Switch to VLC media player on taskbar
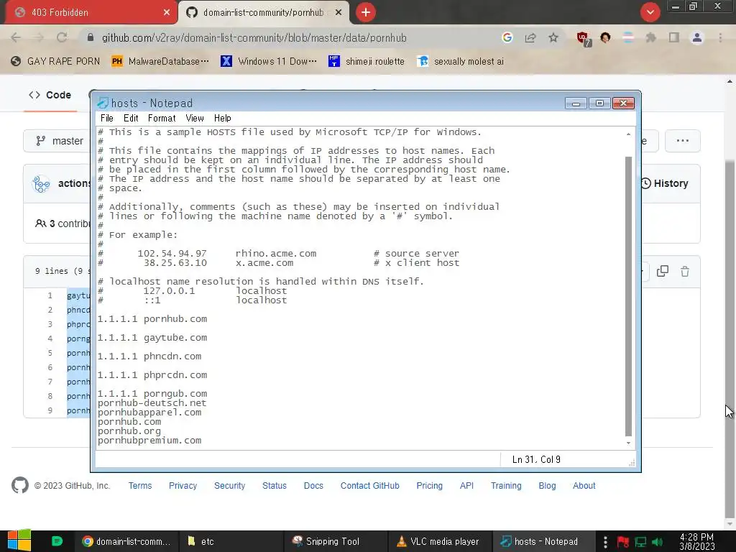This screenshot has width=736, height=552. pyautogui.click(x=440, y=541)
